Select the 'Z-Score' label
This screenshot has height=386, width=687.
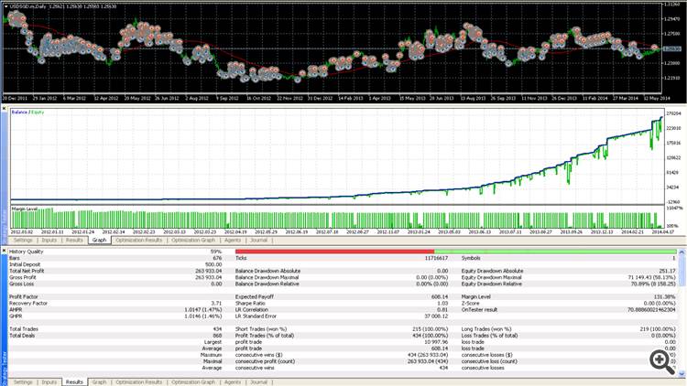coord(471,303)
